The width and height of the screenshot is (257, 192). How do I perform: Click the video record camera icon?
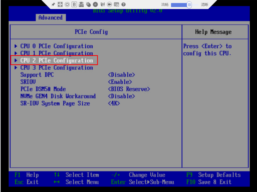pyautogui.click(x=109, y=4)
